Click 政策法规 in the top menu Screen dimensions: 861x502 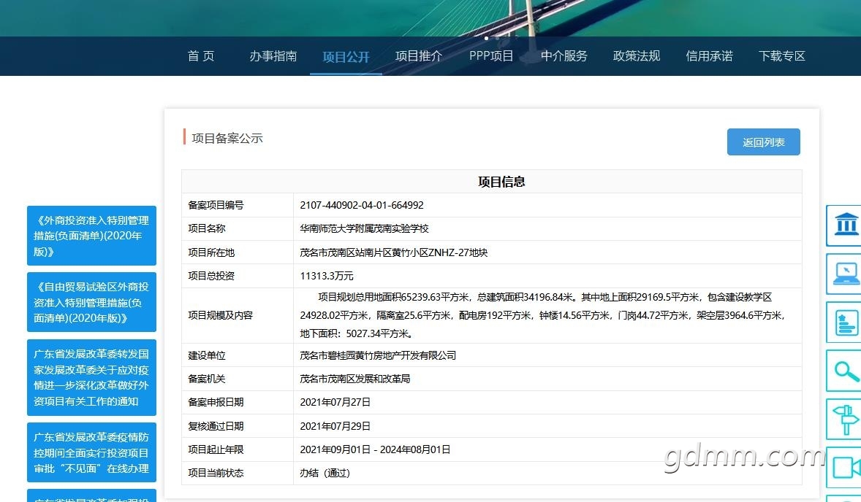point(637,56)
